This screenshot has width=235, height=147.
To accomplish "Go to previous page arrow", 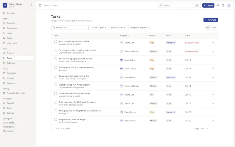I will pyautogui.click(x=208, y=128).
